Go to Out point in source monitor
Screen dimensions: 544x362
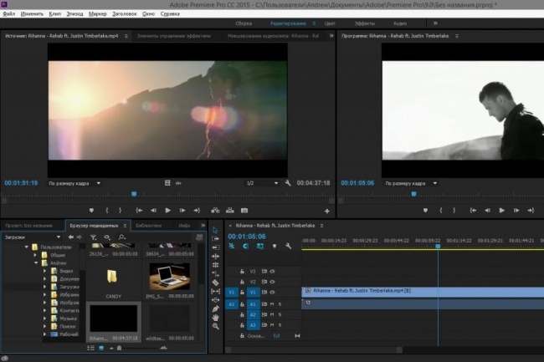(x=197, y=211)
